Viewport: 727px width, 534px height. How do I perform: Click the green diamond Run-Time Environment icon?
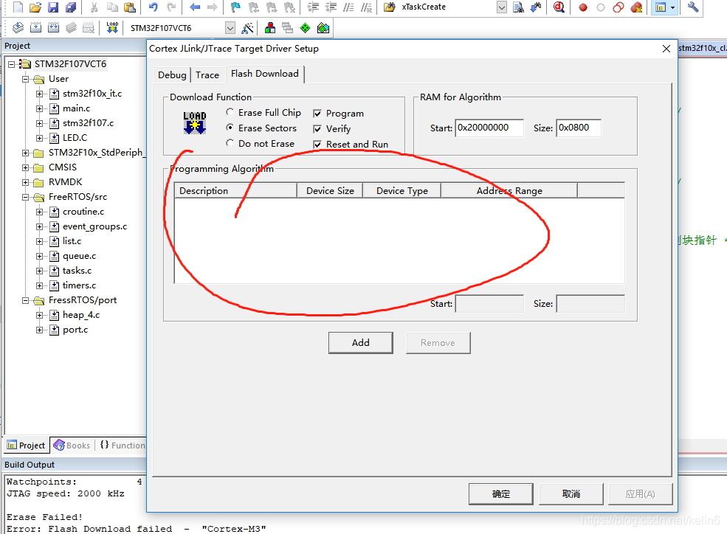click(x=305, y=28)
